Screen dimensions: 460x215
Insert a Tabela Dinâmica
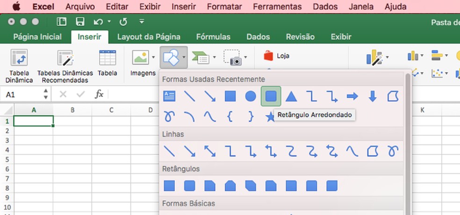click(19, 66)
